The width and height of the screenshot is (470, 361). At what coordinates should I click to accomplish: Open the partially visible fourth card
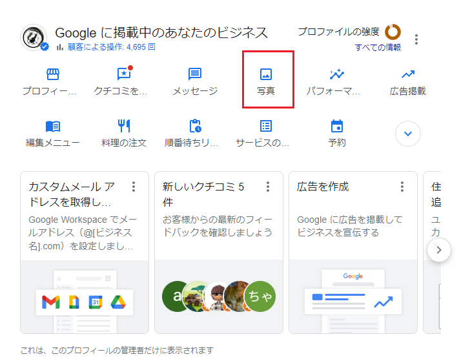[x=432, y=252]
